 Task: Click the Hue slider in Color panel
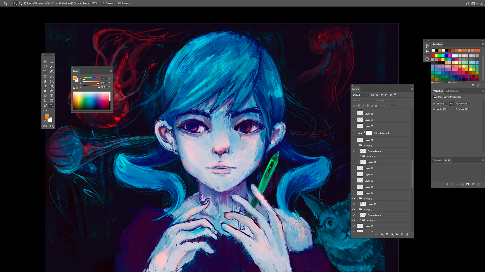coord(91,78)
